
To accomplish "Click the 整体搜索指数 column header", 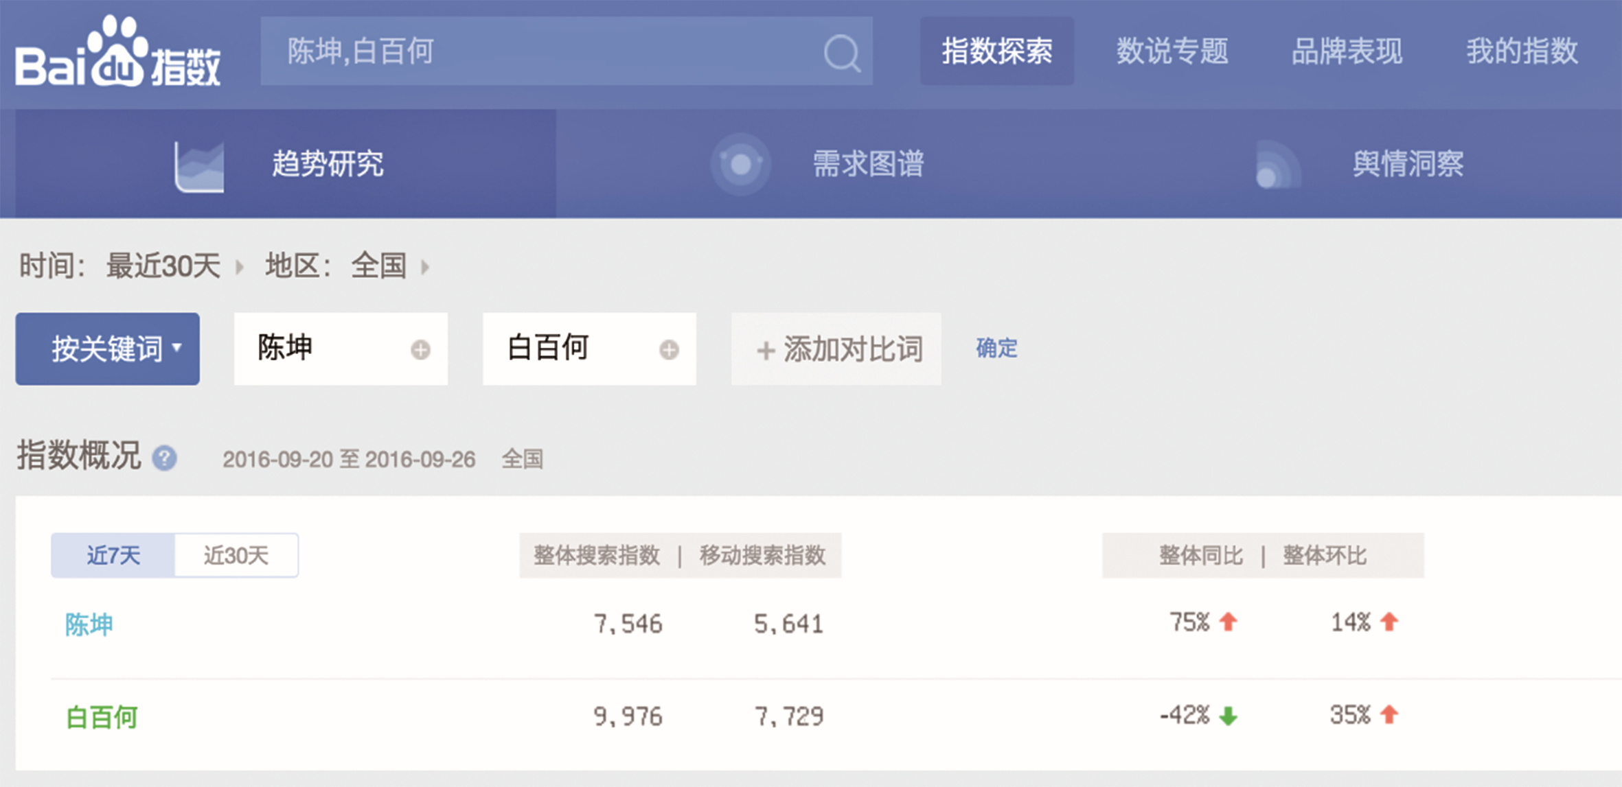I will click(597, 555).
